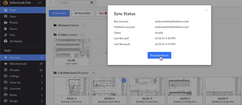Click the Plans grid icon in sidebar
The height and width of the screenshot is (105, 242).
coord(6,10)
